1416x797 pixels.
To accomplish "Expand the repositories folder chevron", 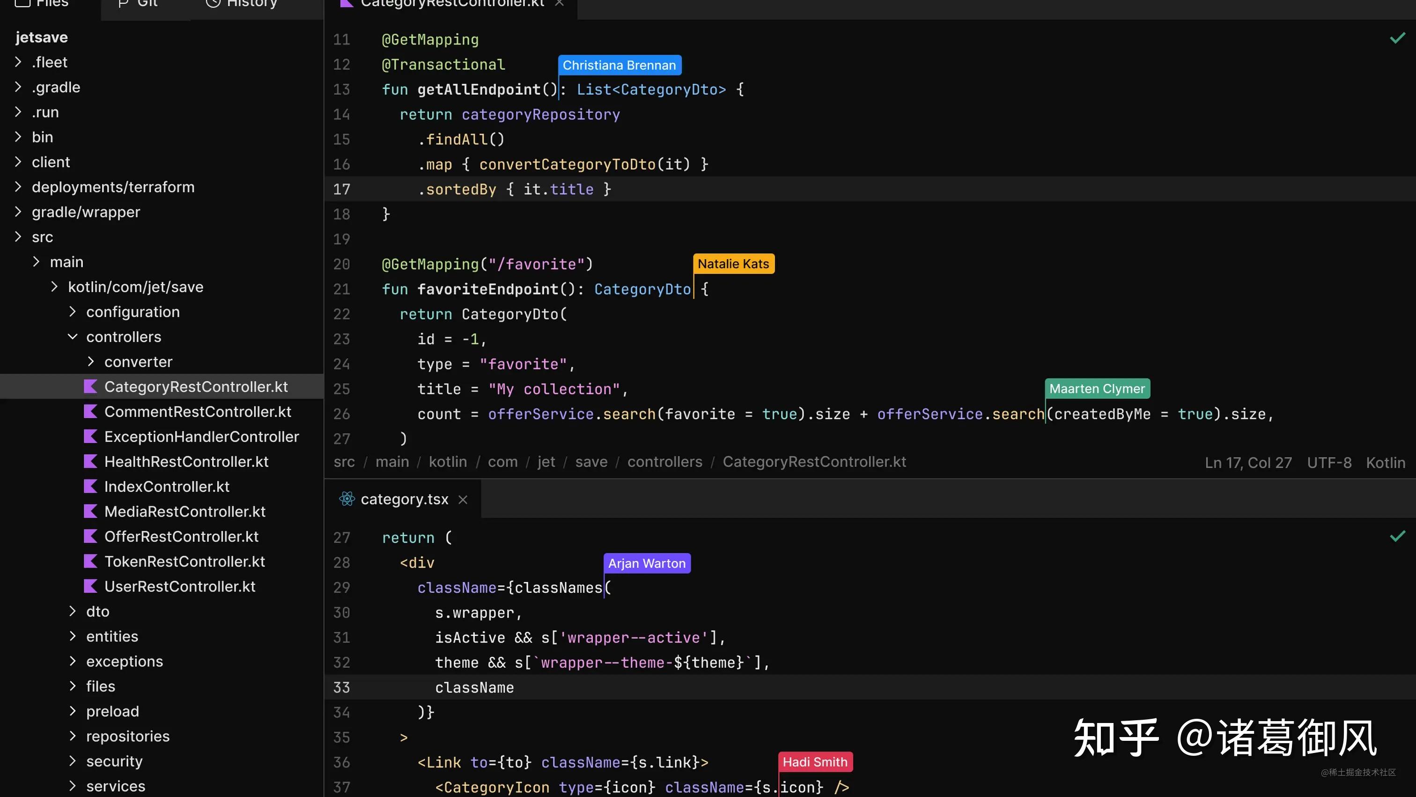I will (73, 736).
